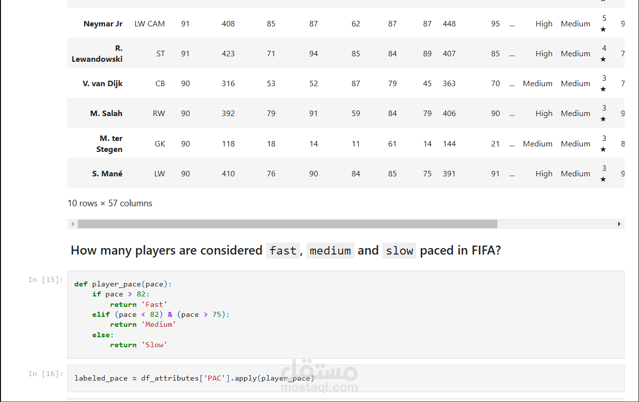The width and height of the screenshot is (639, 402).
Task: Select the In [16] cell prompt
Action: pos(45,374)
